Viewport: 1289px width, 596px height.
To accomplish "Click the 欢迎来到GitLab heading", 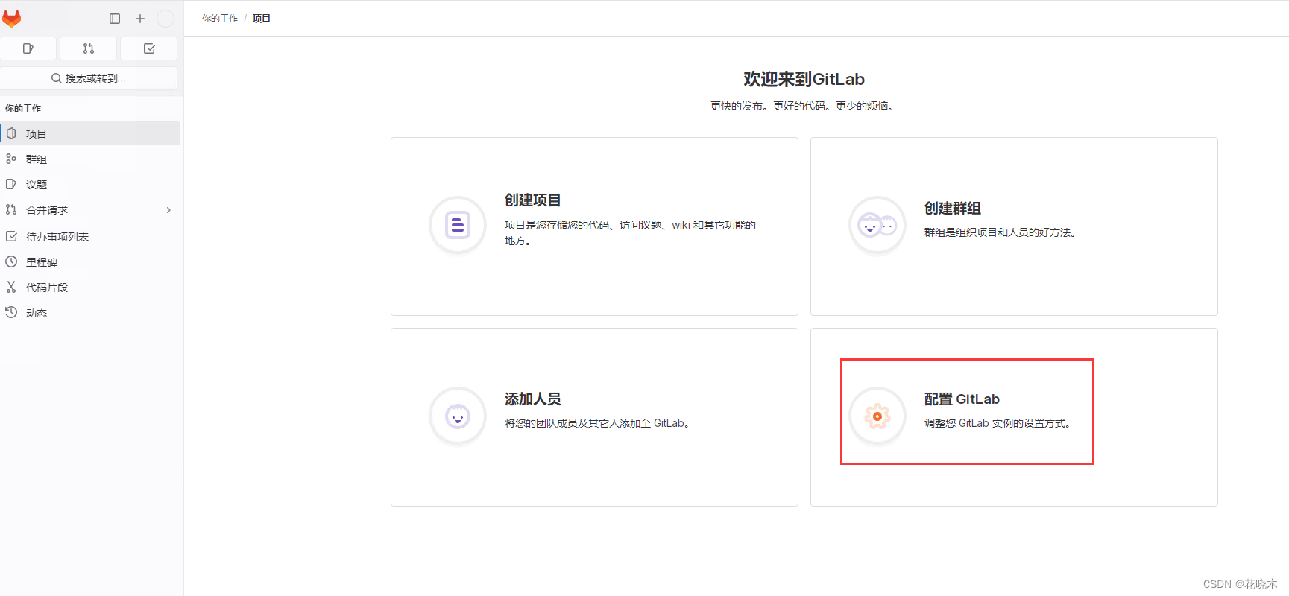I will point(804,79).
